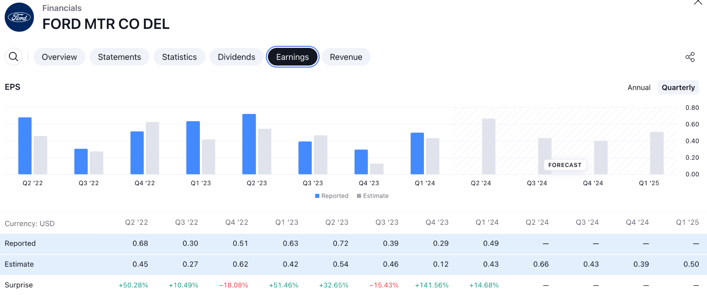Switch EPS view to Annual
Image resolution: width=707 pixels, height=295 pixels.
coord(639,87)
